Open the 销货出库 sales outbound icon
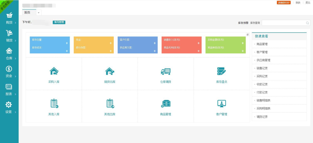The image size is (313, 143). coord(110,71)
